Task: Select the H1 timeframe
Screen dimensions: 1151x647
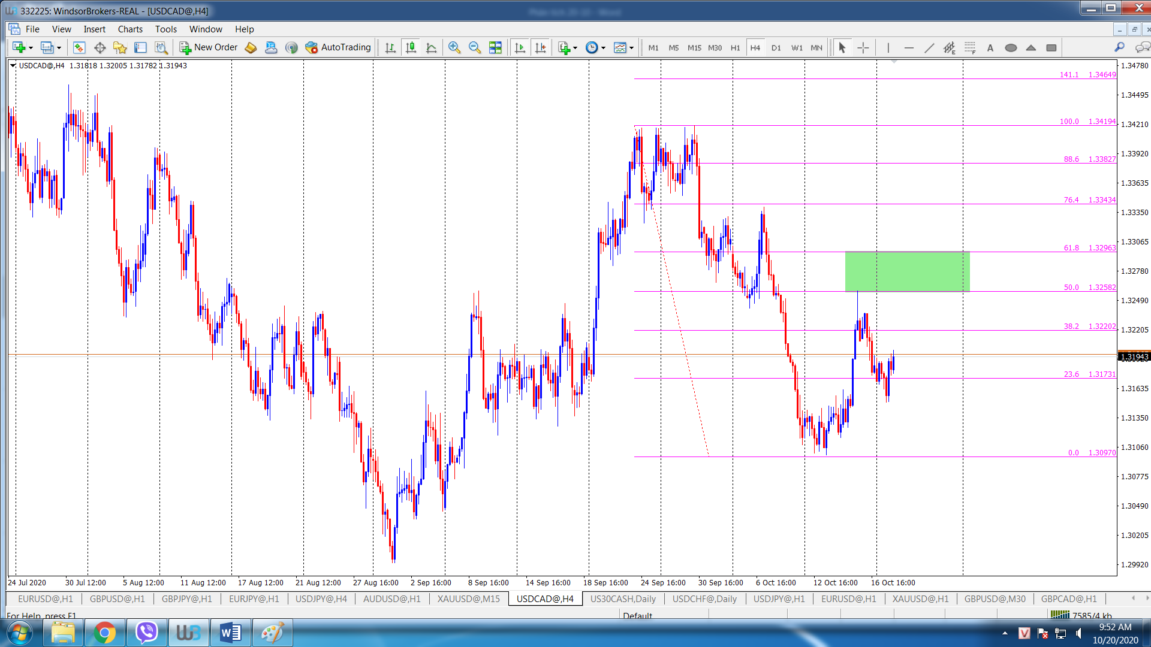Action: (x=736, y=47)
